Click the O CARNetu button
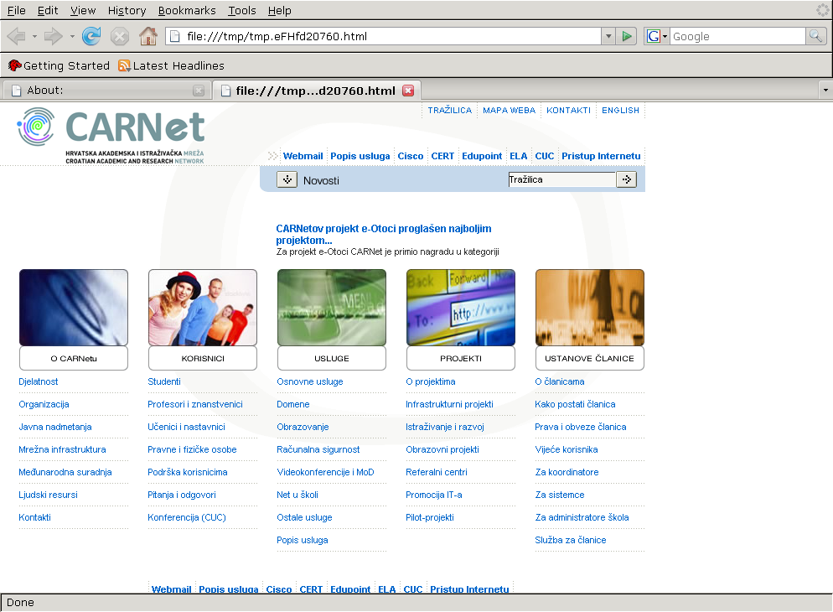 (74, 359)
